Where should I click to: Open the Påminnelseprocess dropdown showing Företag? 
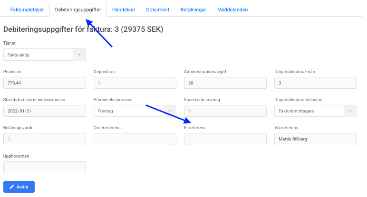click(x=135, y=111)
